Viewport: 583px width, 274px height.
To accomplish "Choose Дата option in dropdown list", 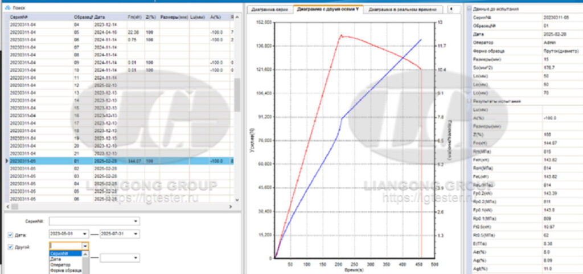I will (56, 259).
